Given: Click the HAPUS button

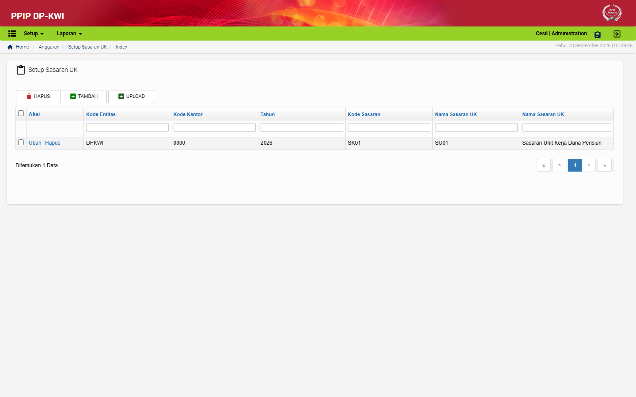Looking at the screenshot, I should (x=38, y=97).
